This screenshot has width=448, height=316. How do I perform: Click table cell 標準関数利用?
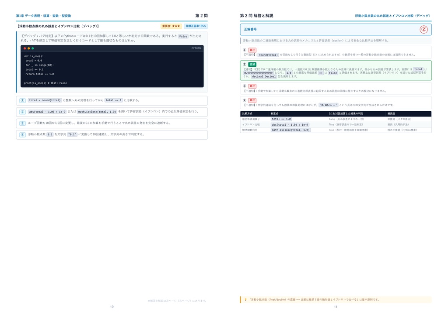click(x=250, y=130)
